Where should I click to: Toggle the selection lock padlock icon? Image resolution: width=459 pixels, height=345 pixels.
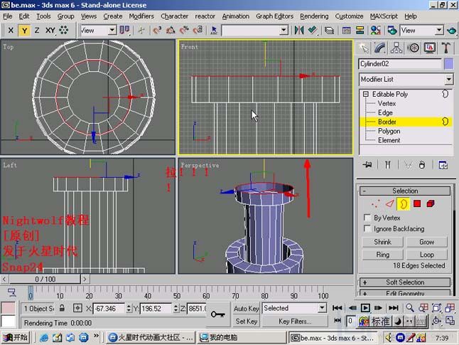coord(62,308)
